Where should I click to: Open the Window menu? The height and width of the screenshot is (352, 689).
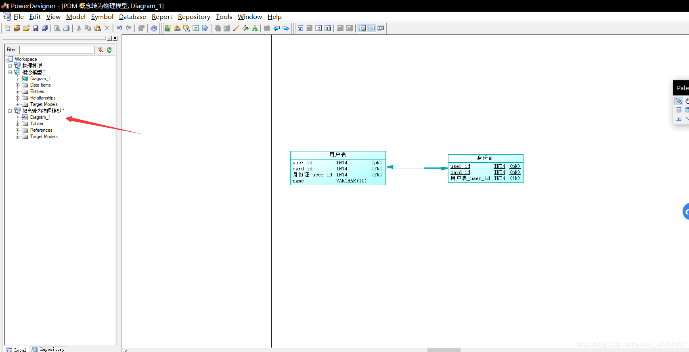[x=250, y=17]
